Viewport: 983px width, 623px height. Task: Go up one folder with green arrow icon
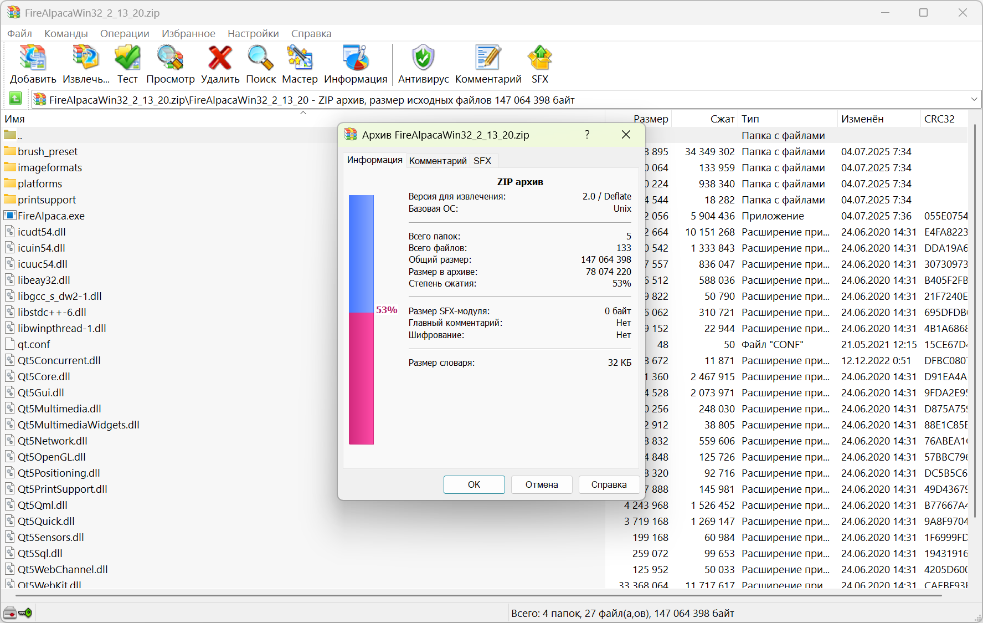(16, 99)
